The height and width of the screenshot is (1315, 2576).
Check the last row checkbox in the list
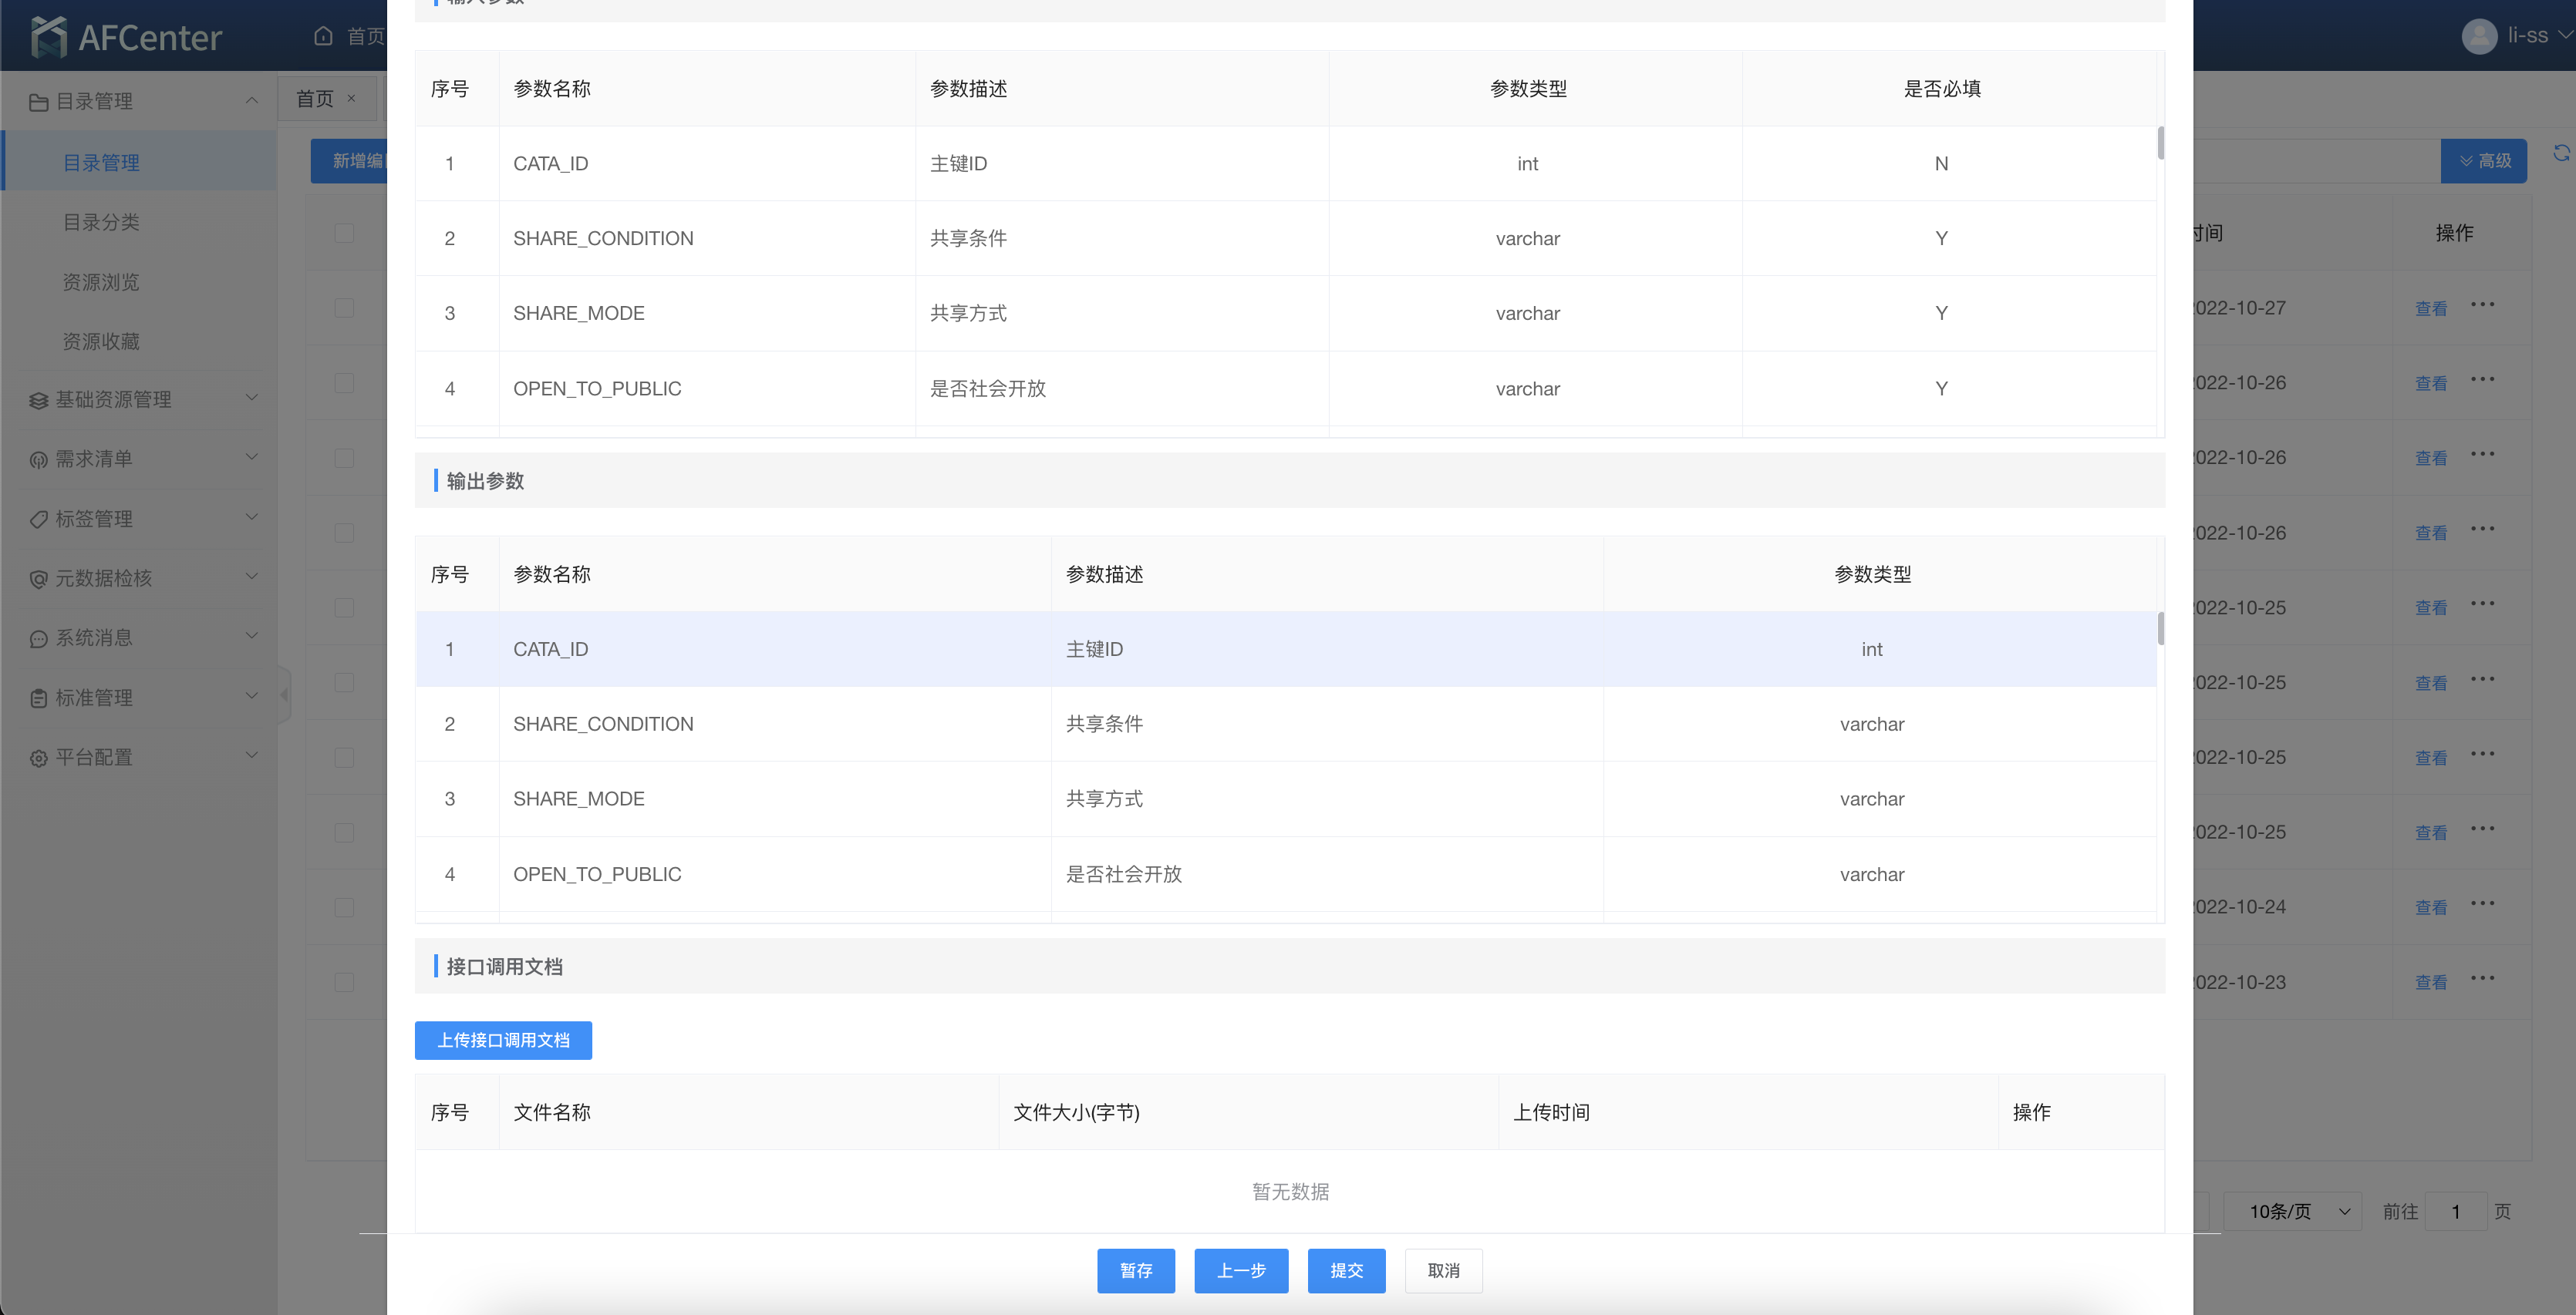tap(344, 982)
